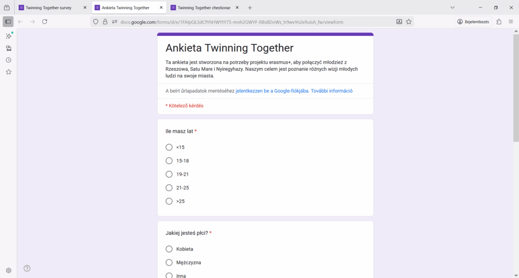Open the browser hamburger menu
Screen dimensions: 519x278
[x=511, y=22]
